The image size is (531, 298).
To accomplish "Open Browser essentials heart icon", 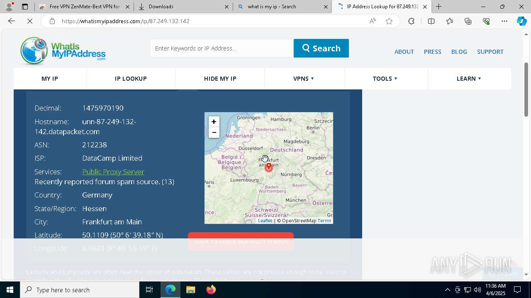I will [486, 21].
